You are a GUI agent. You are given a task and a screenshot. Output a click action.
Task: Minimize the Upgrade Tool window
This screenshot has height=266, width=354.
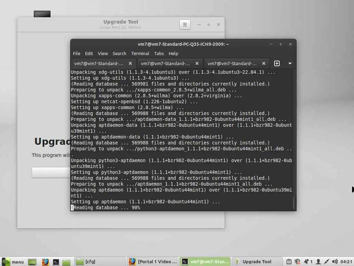199,25
